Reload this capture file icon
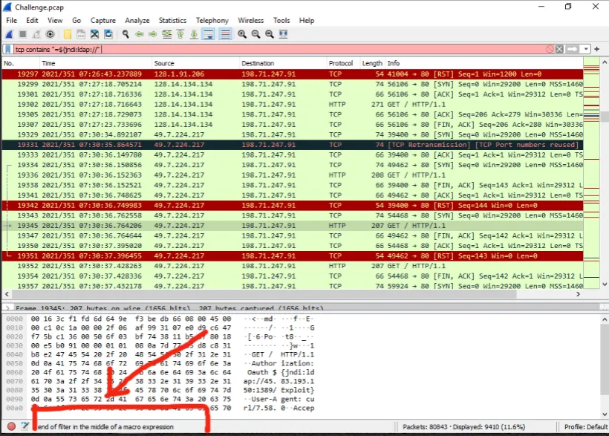Screen dimensions: 609x436 click(108, 34)
